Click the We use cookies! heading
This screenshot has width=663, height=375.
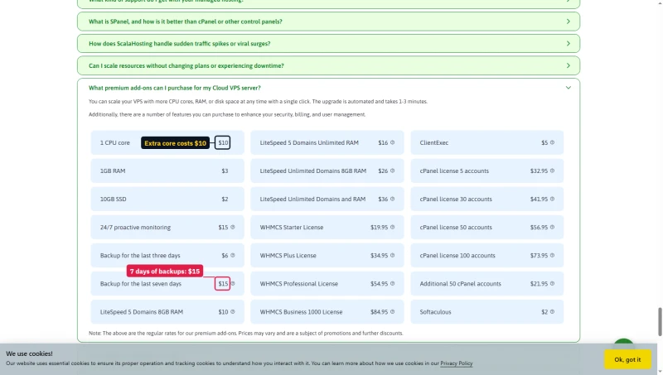pyautogui.click(x=29, y=353)
